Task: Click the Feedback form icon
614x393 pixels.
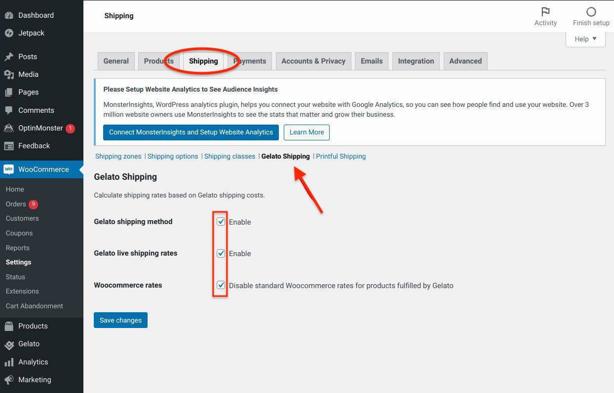Action: [x=9, y=146]
